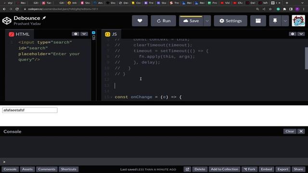
Task: Open Chrome profile avatar icon
Action: (297, 9)
